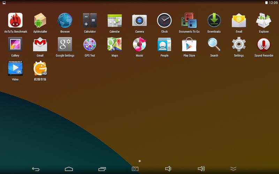The image size is (279, 174).
Task: Open the Gmail app
Action: 40,45
